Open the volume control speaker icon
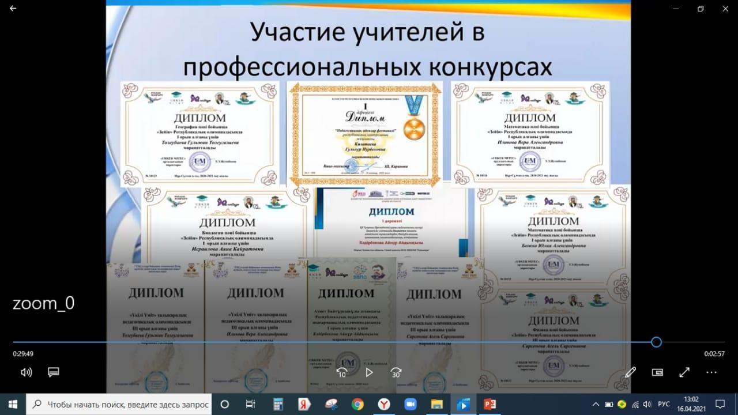This screenshot has height=415, width=738. pyautogui.click(x=26, y=372)
